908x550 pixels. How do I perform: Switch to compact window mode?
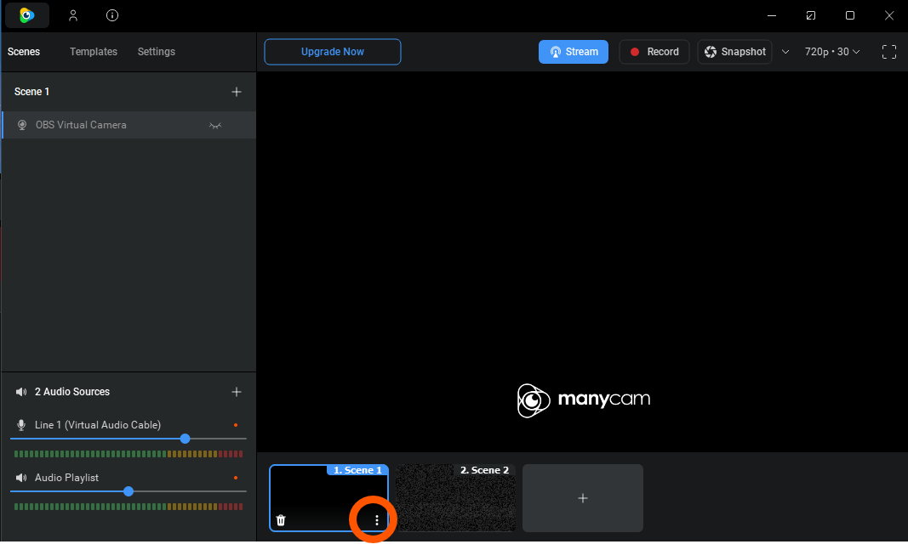point(811,15)
